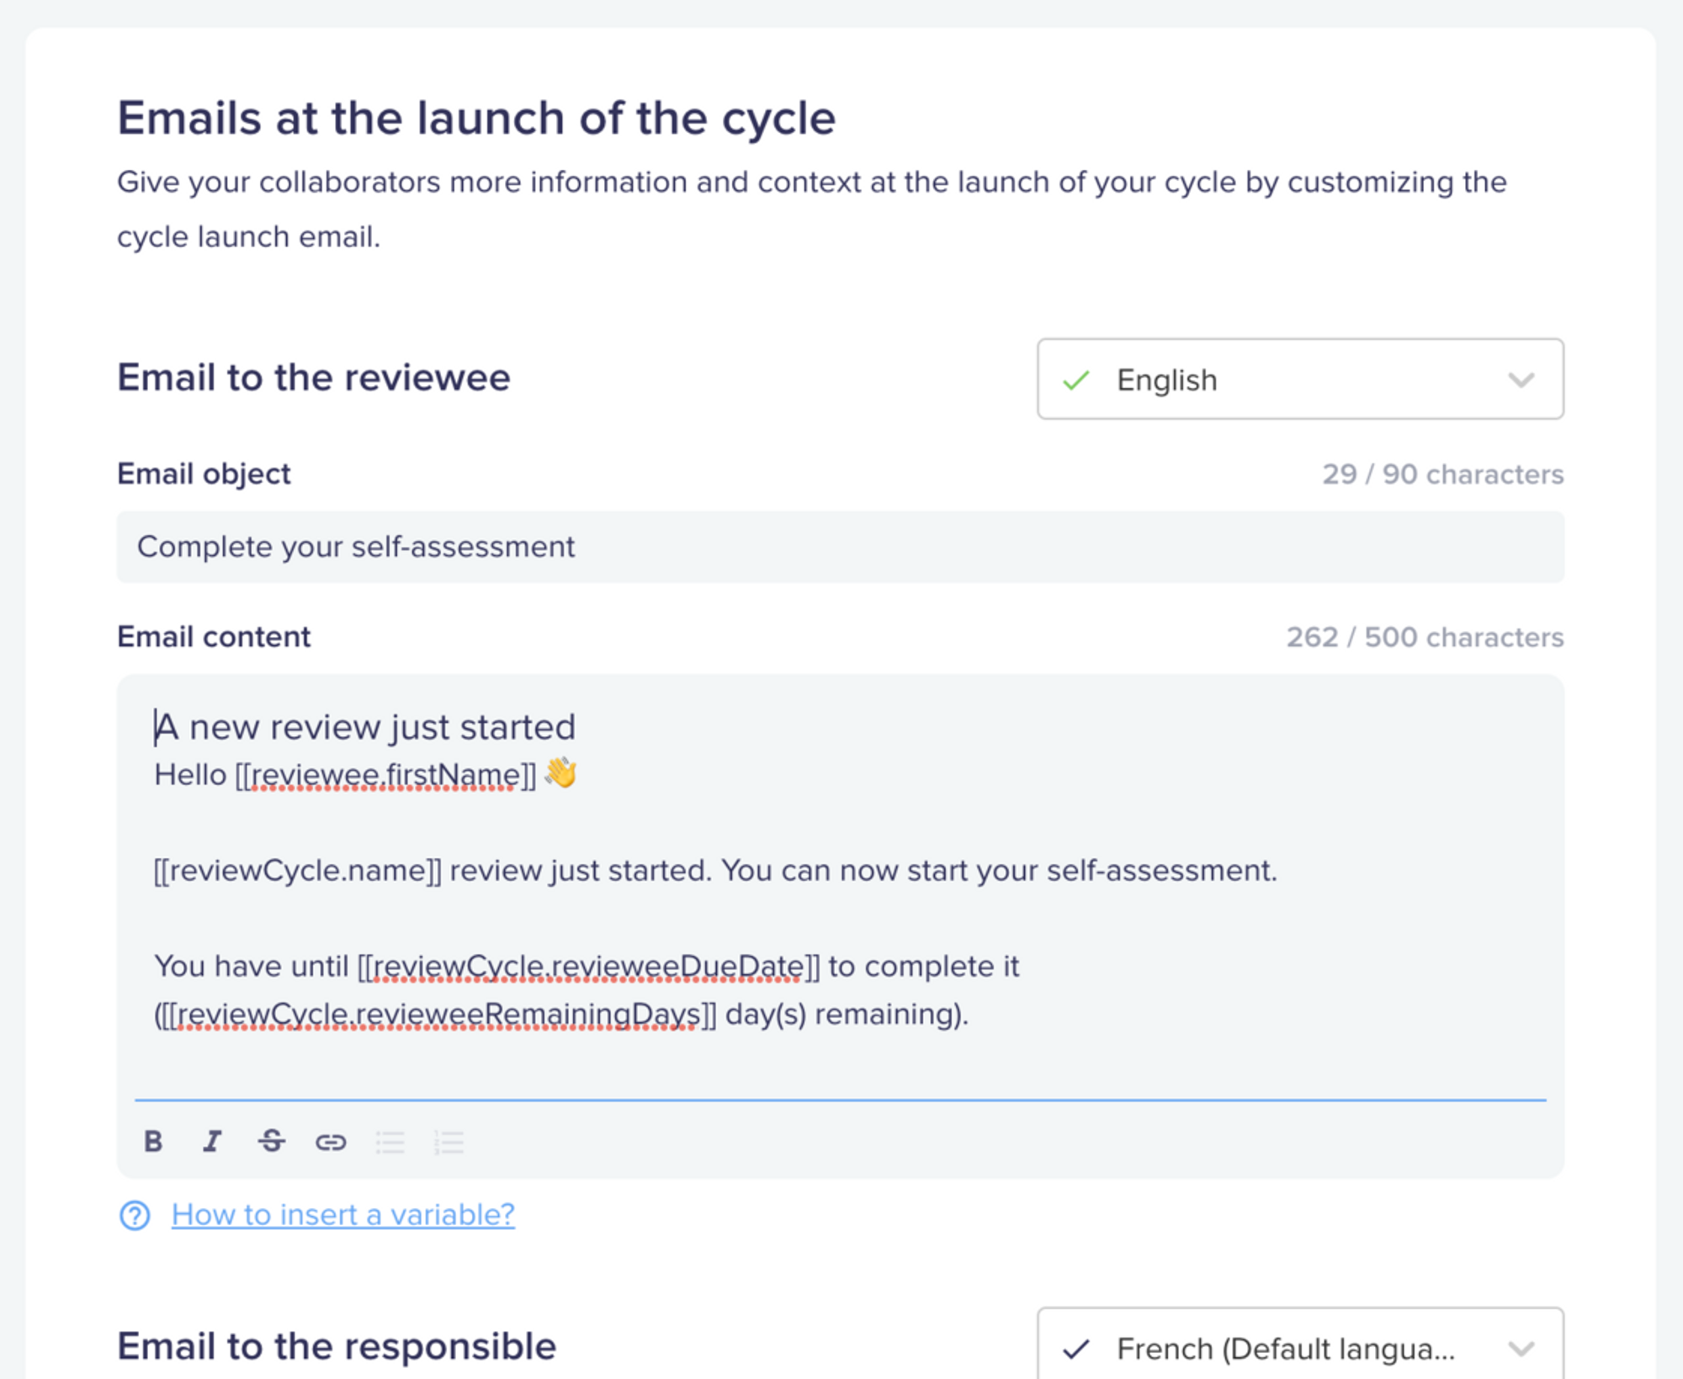Click the waving hand emoji
Viewport: 1683px width, 1379px height.
560,772
